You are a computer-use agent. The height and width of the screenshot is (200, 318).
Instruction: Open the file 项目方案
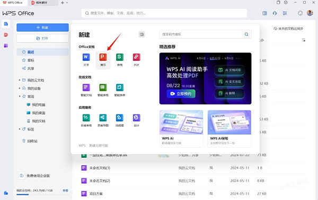(96, 194)
